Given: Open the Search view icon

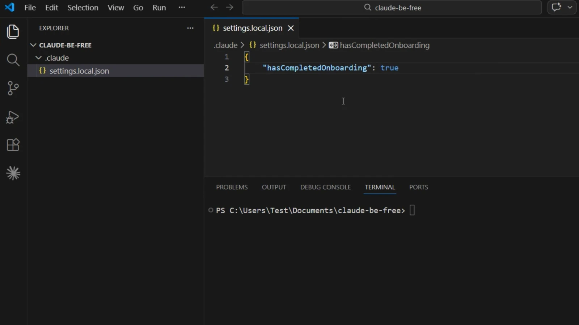Looking at the screenshot, I should [13, 60].
